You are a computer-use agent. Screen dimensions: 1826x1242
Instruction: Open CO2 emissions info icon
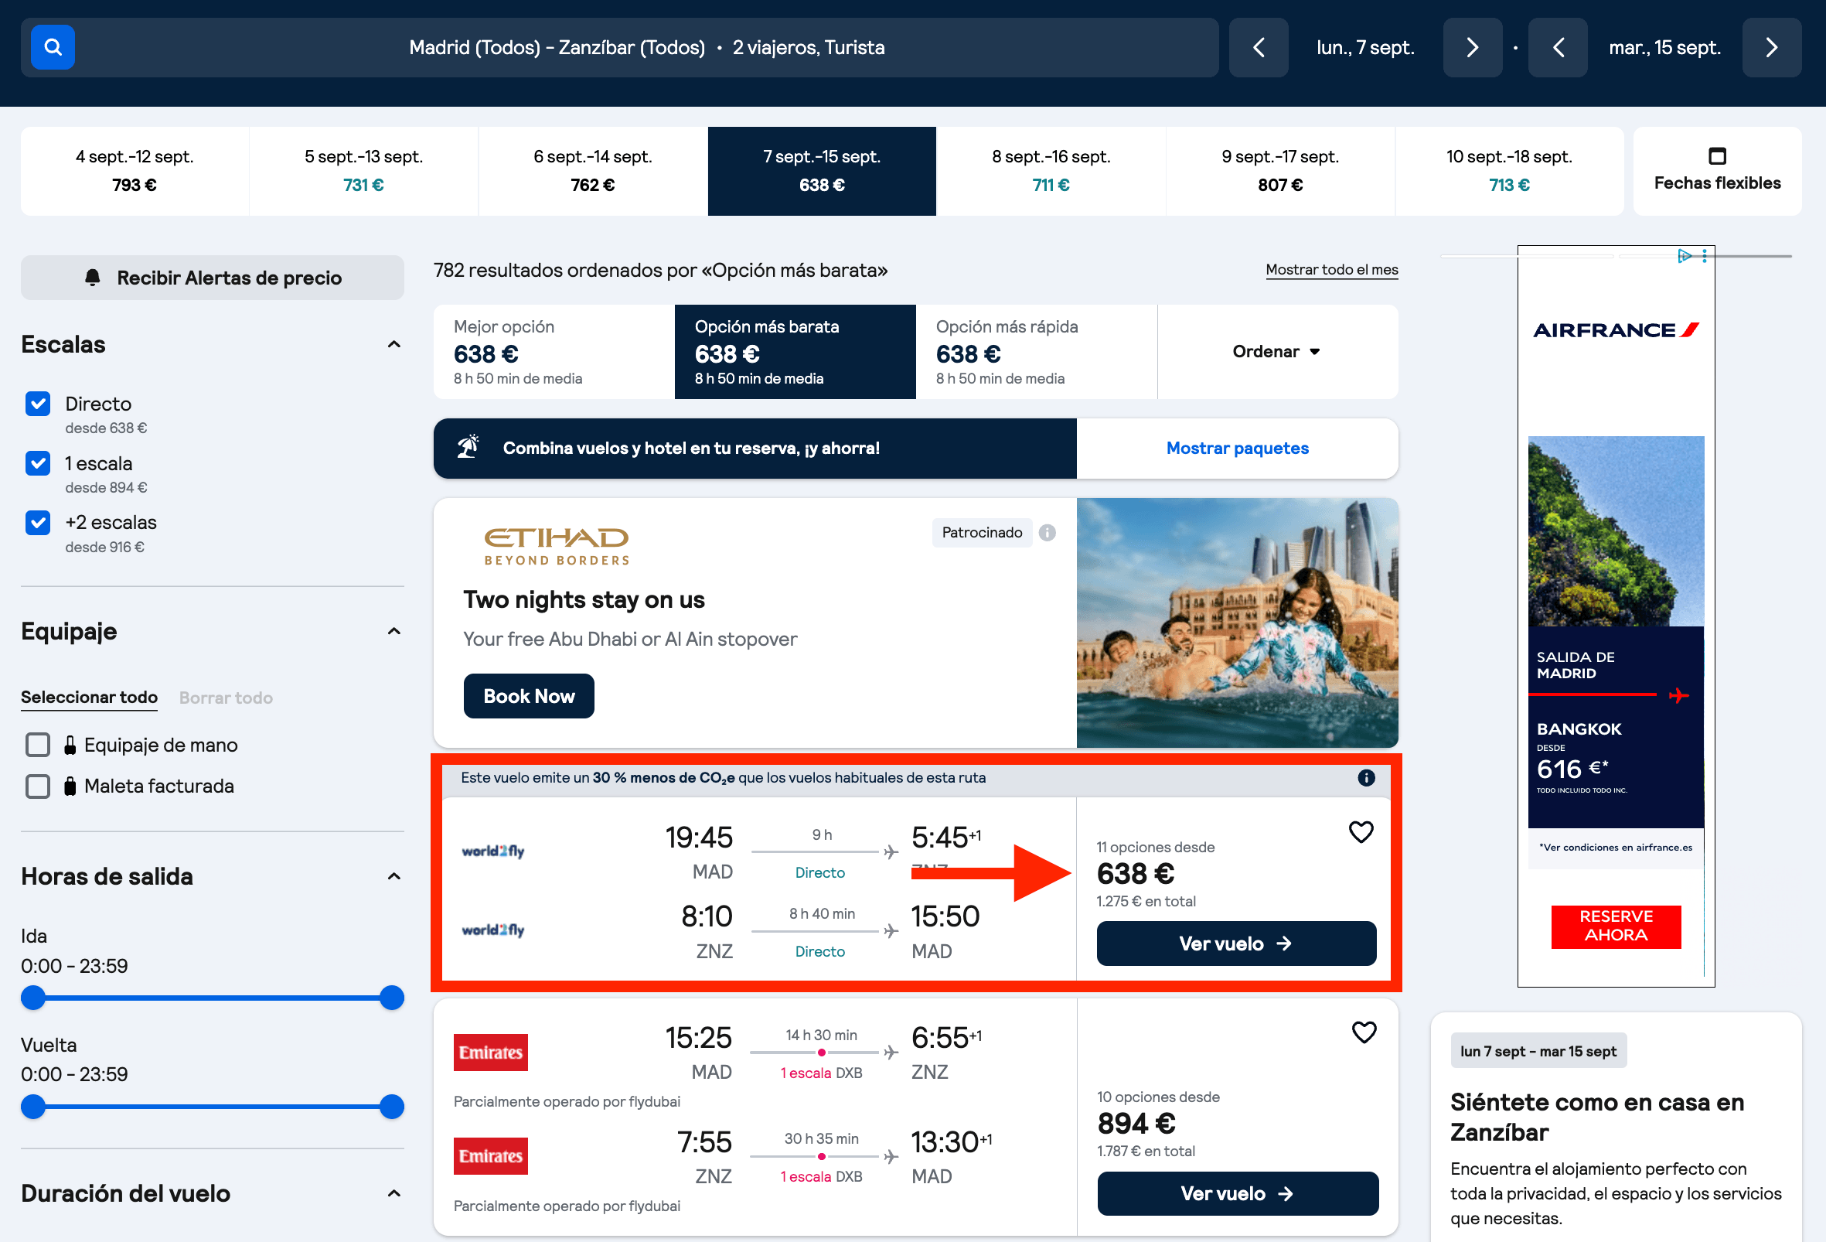tap(1366, 777)
